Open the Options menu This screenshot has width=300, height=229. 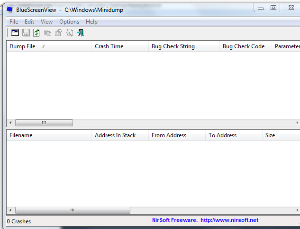tap(69, 22)
